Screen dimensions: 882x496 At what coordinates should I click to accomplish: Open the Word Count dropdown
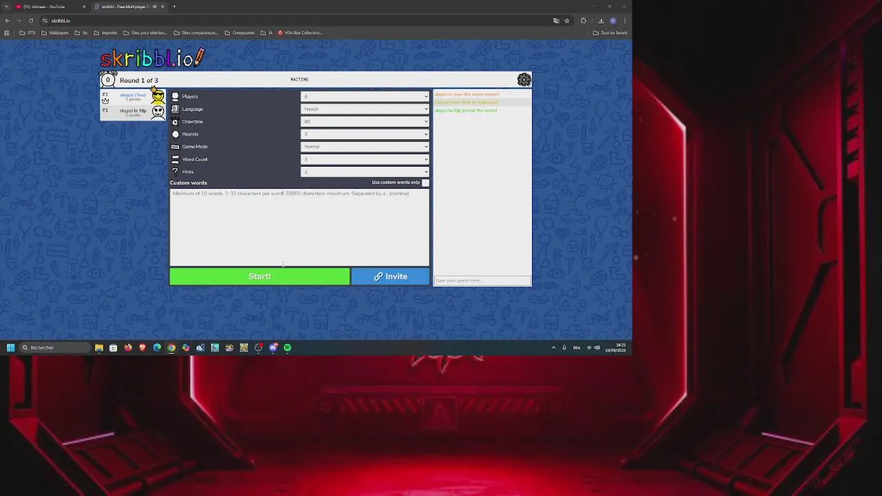[365, 159]
